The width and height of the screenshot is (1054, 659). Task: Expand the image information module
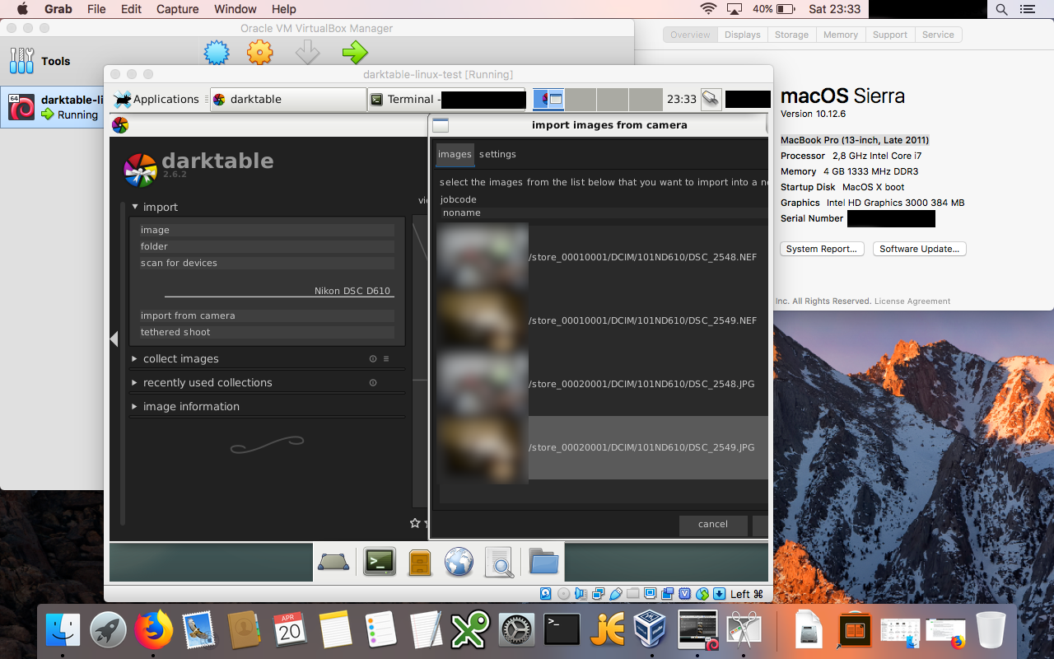point(135,407)
